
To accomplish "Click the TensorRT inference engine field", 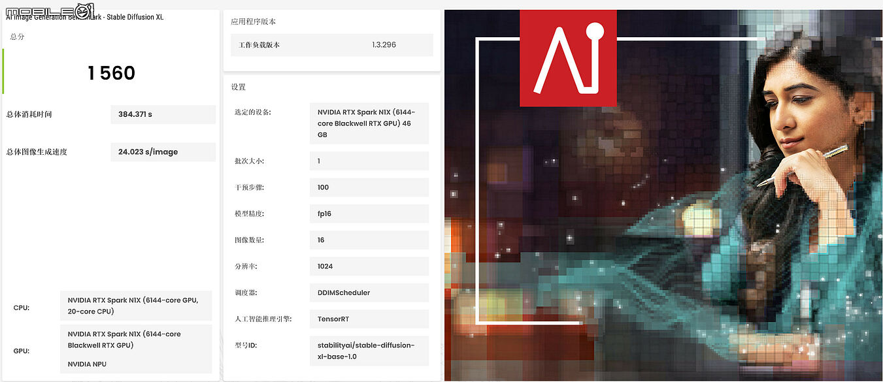I will [369, 319].
